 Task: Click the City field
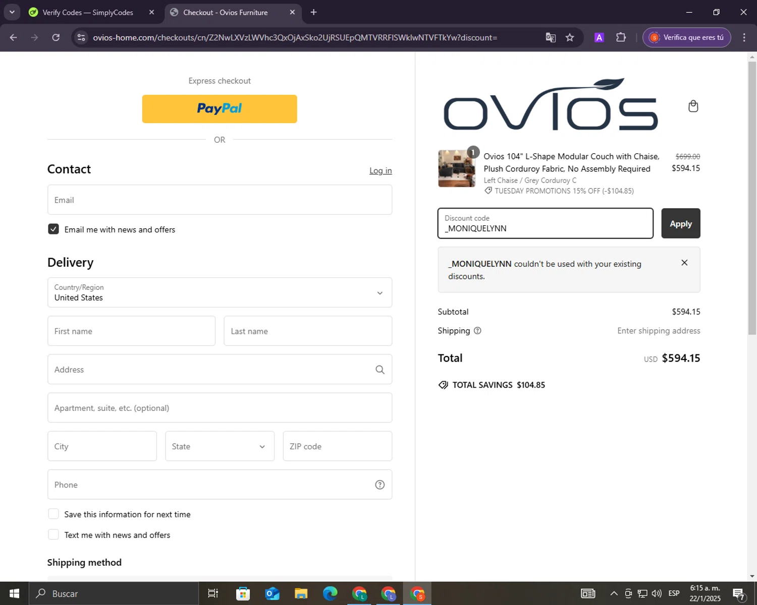click(102, 446)
